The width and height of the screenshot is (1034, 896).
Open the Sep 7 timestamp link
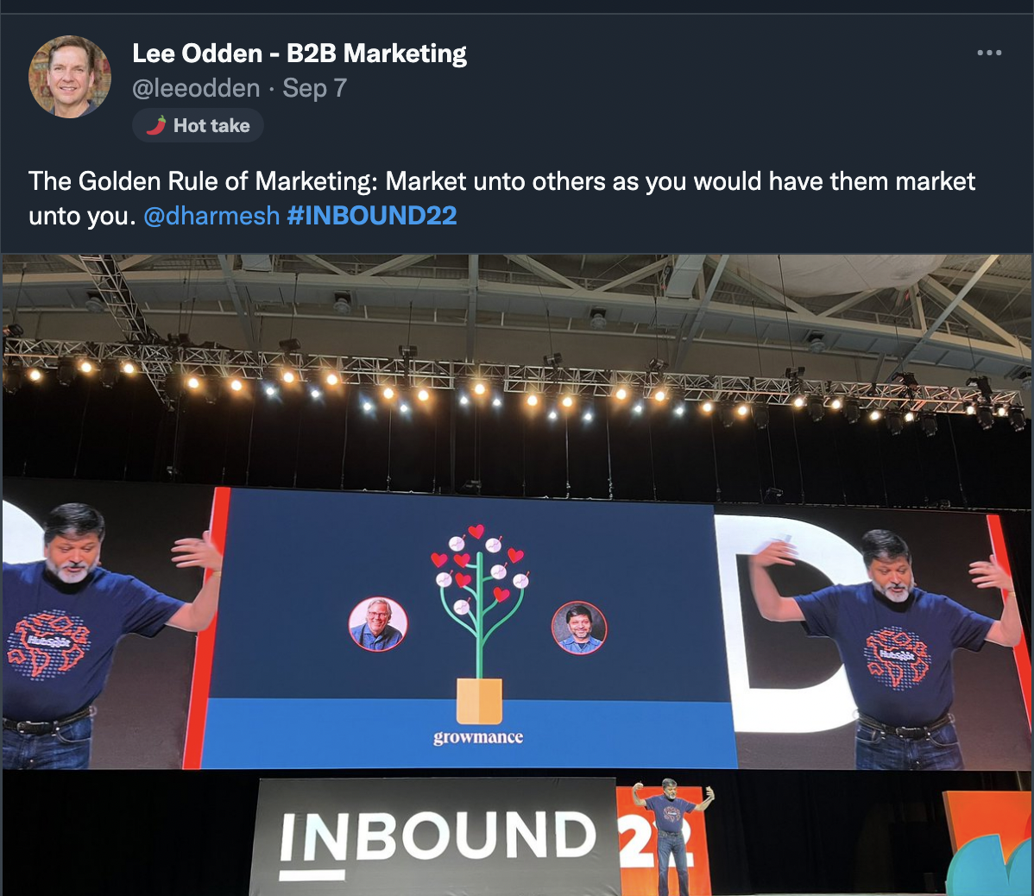[314, 88]
